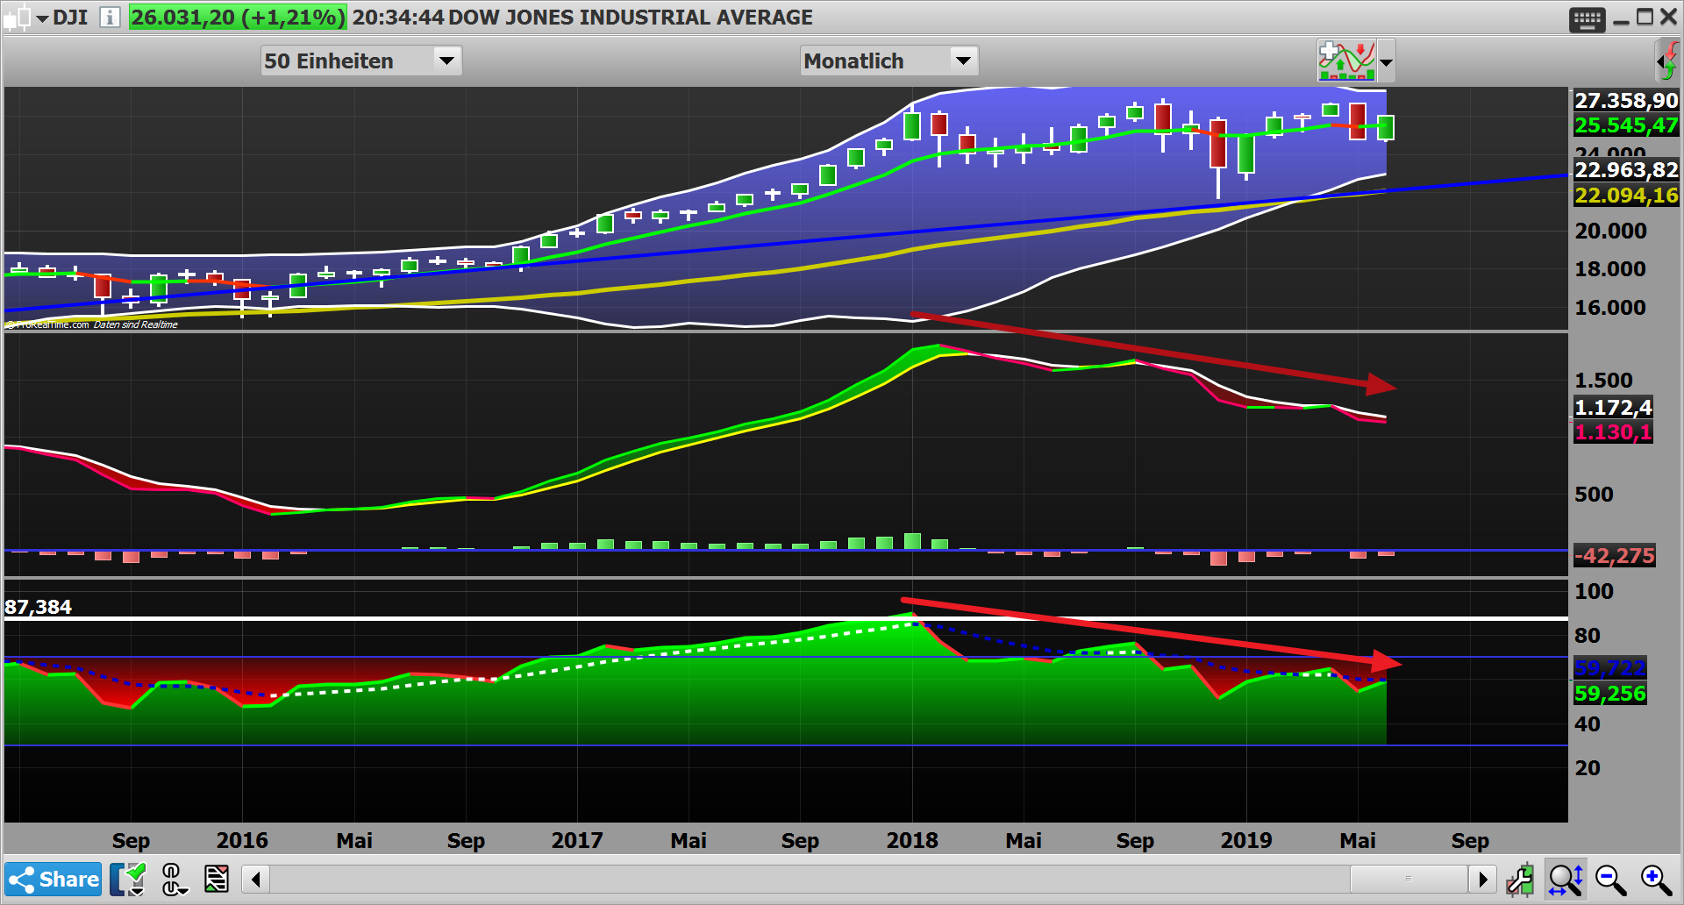Click the left arrow on the horizontal scrollbar
The image size is (1684, 905).
click(x=254, y=879)
